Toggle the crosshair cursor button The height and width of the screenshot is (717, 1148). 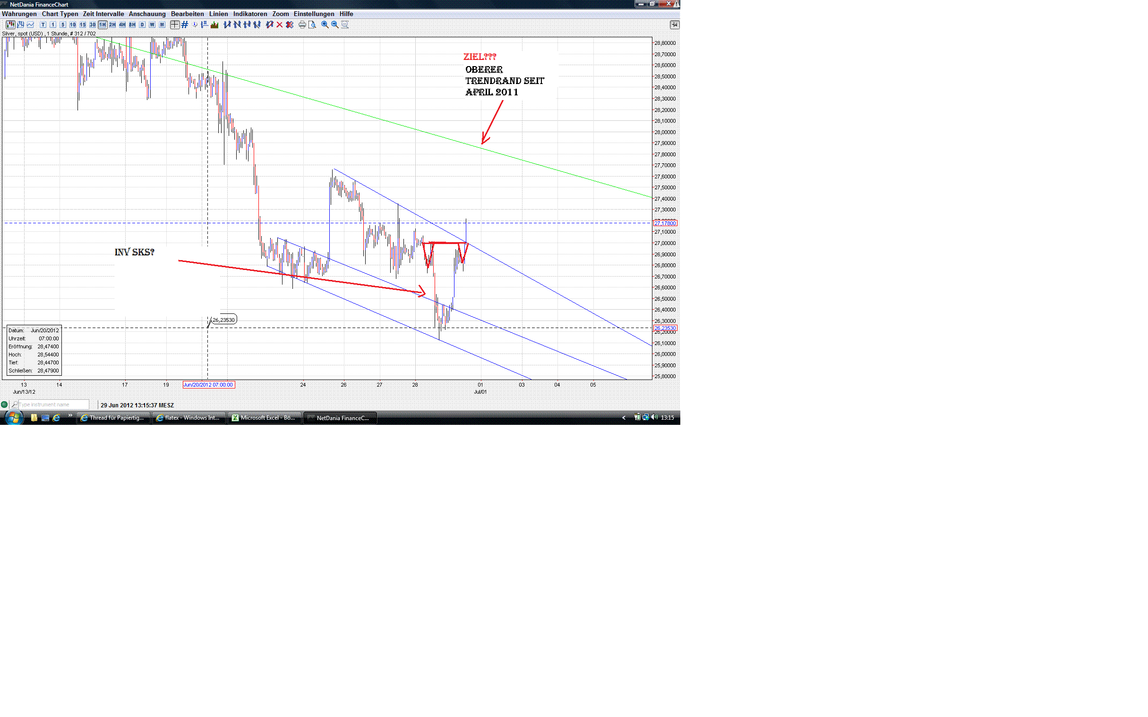tap(175, 25)
